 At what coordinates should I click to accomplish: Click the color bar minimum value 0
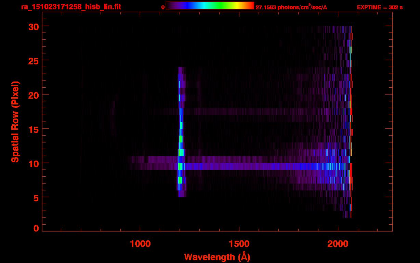tap(163, 7)
